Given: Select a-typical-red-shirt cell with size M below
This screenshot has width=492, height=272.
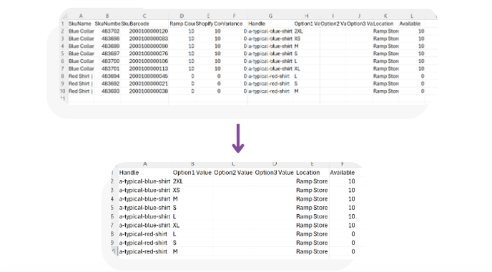Looking at the screenshot, I should pyautogui.click(x=144, y=251).
